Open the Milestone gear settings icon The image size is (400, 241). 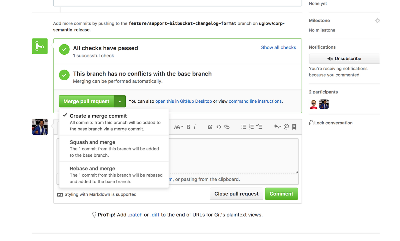pos(377,21)
